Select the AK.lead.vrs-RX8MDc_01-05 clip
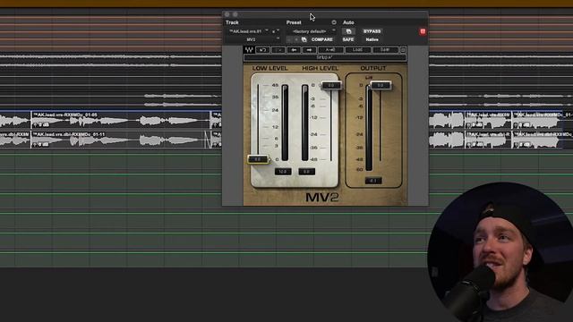This screenshot has width=573, height=322. coord(121,120)
